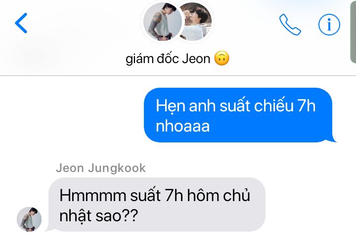Click the word "nhoaaa" in the blue bubble
Viewport: 356px width, 239px height.
tap(182, 126)
